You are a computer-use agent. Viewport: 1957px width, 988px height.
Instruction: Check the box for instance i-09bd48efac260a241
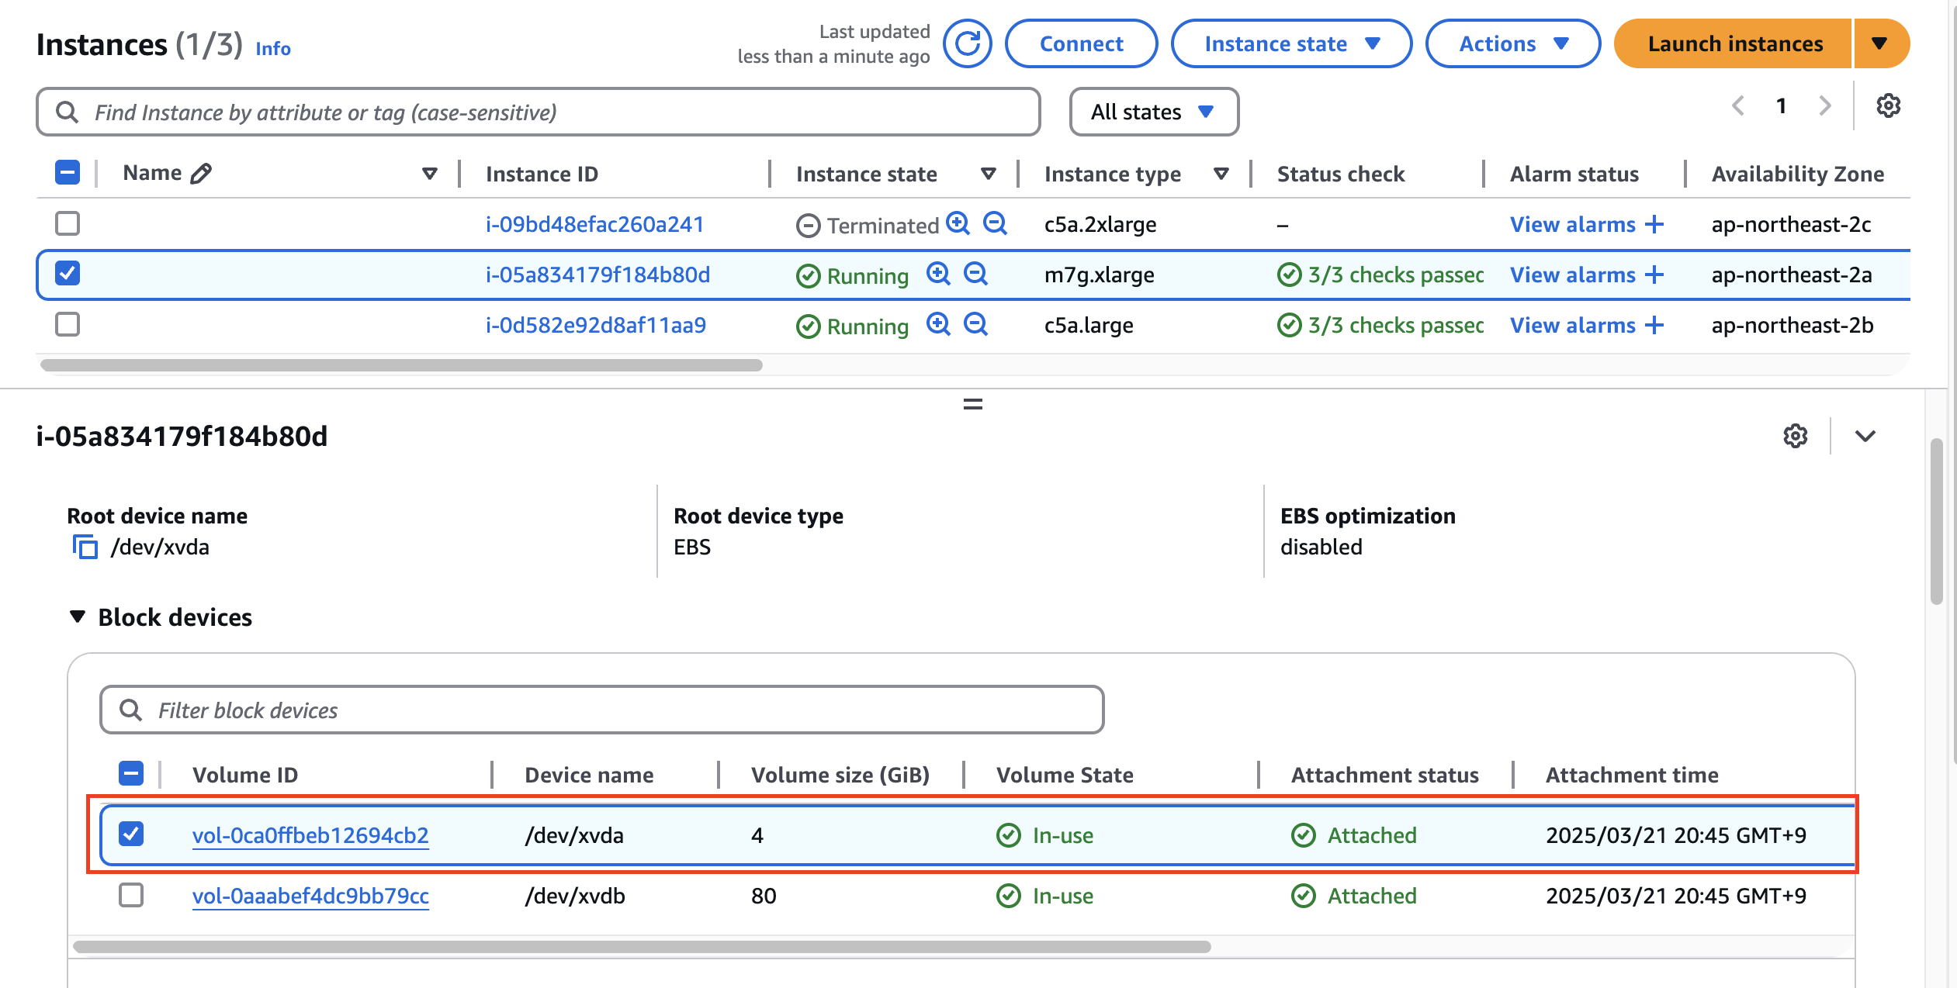coord(68,224)
